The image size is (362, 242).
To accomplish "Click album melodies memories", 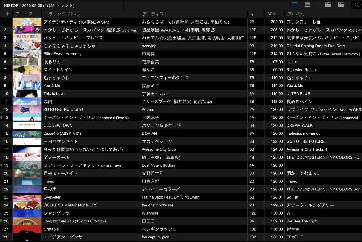I will 303,133.
